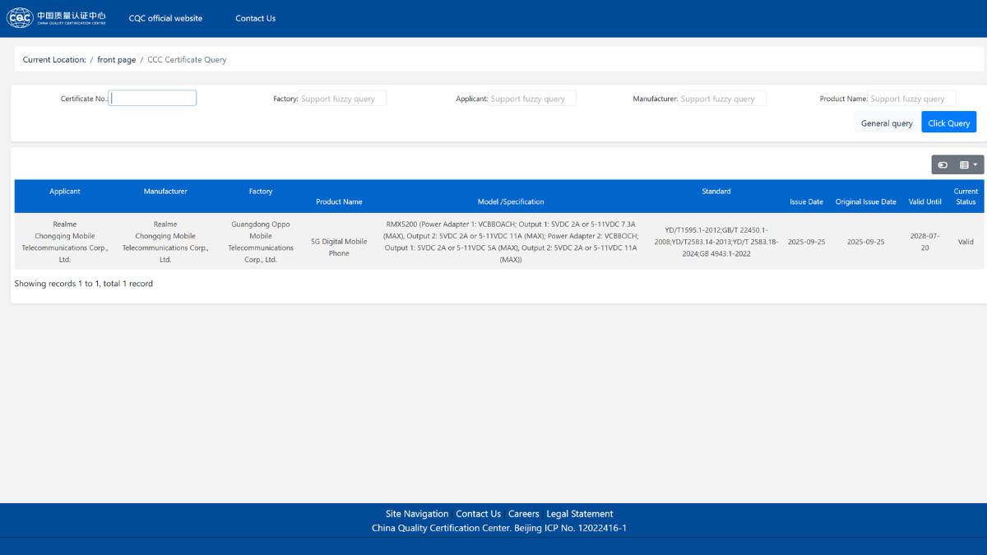Click the Applicant column header
Viewport: 987px width, 555px height.
pyautogui.click(x=65, y=192)
